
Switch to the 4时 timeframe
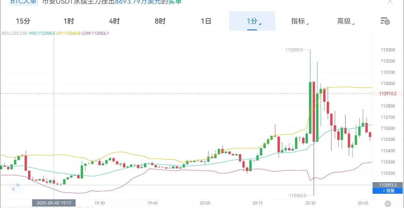click(114, 21)
